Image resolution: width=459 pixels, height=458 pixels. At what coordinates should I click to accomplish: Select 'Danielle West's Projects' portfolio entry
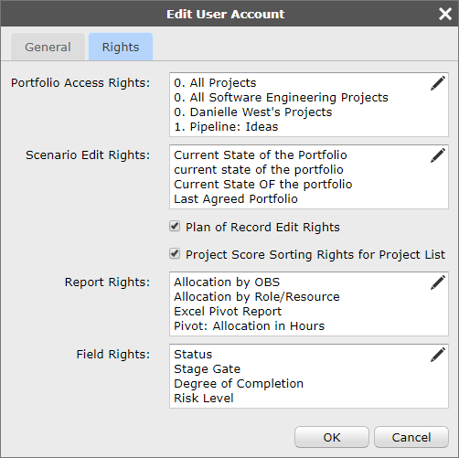tap(253, 112)
